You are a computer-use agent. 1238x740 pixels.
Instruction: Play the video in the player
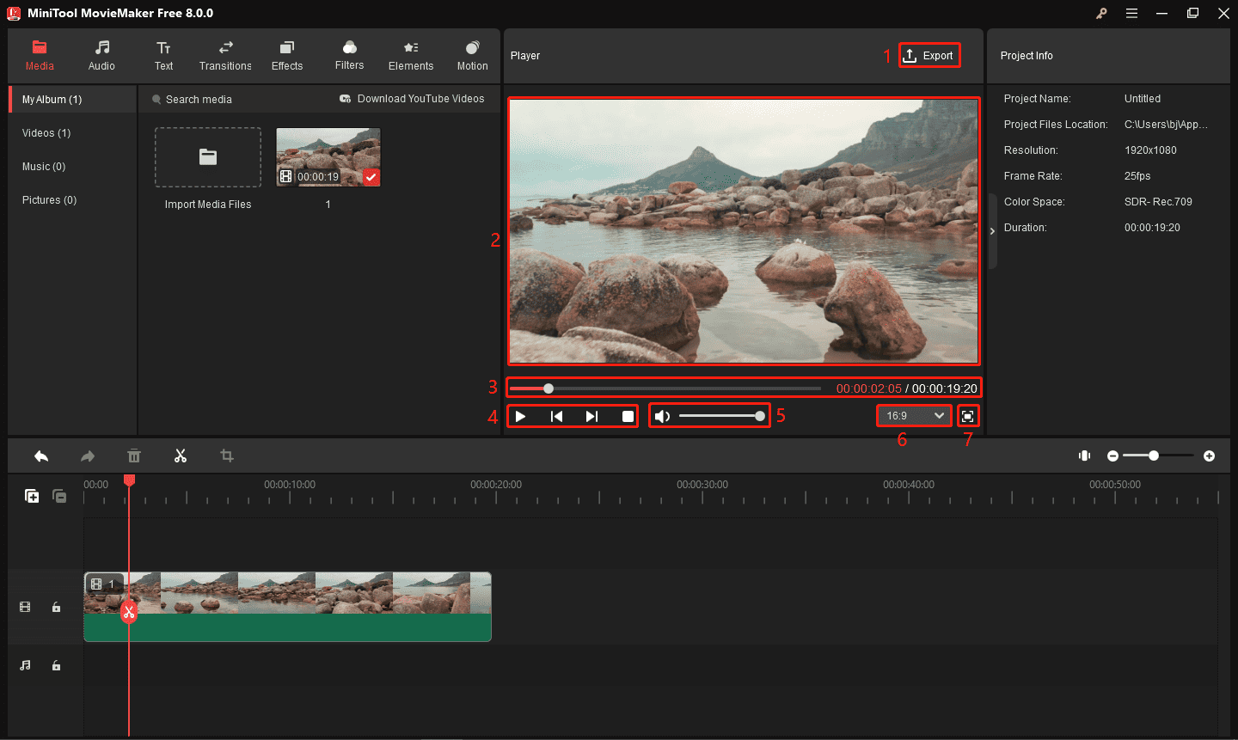pyautogui.click(x=520, y=416)
